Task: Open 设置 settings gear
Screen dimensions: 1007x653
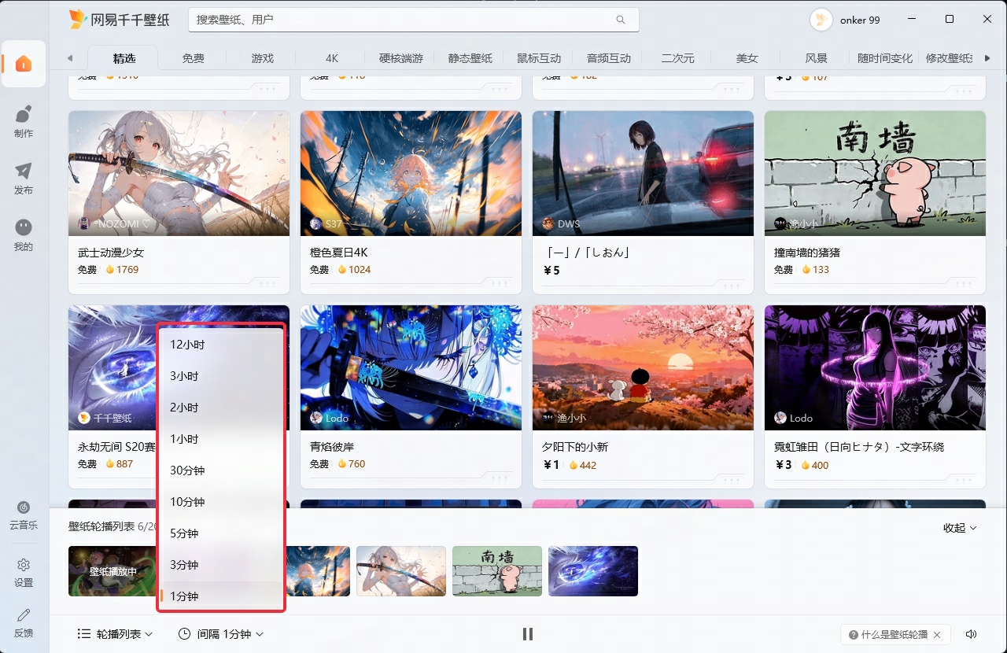Action: [x=24, y=573]
